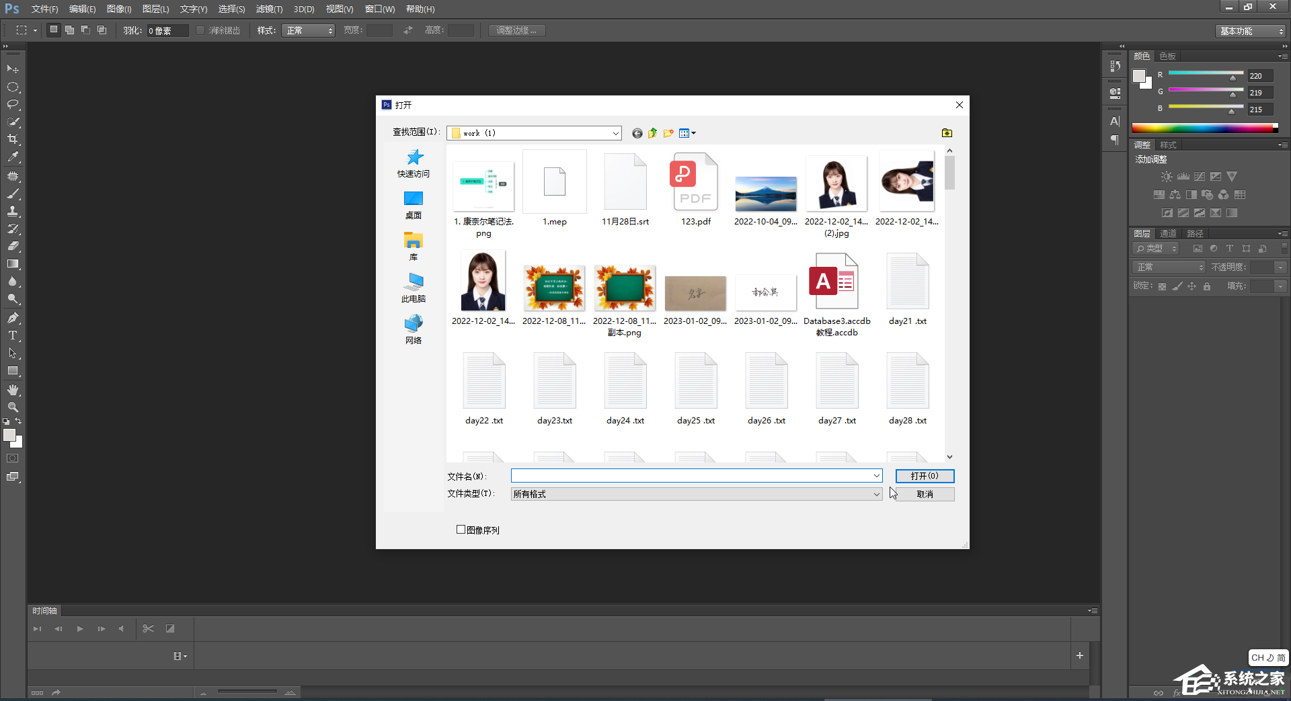
Task: Expand the work (1) folder location dropdown
Action: (x=615, y=133)
